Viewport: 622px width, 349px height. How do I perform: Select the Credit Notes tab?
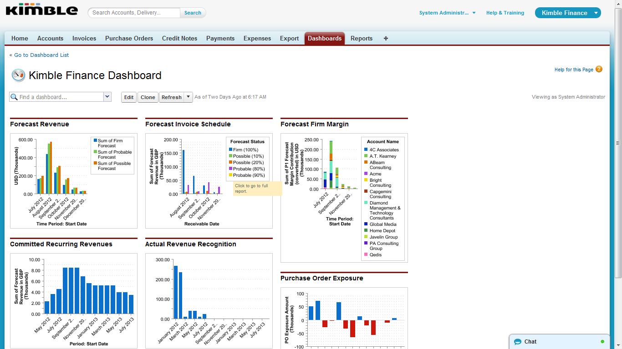(179, 39)
